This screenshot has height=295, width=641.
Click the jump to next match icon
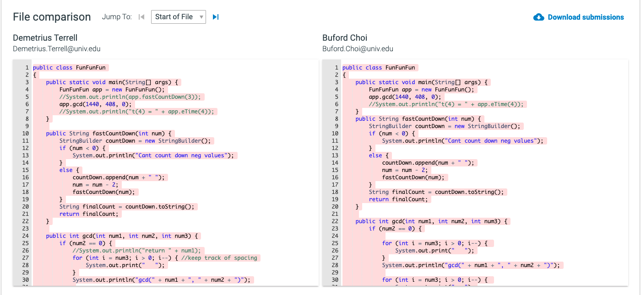216,17
